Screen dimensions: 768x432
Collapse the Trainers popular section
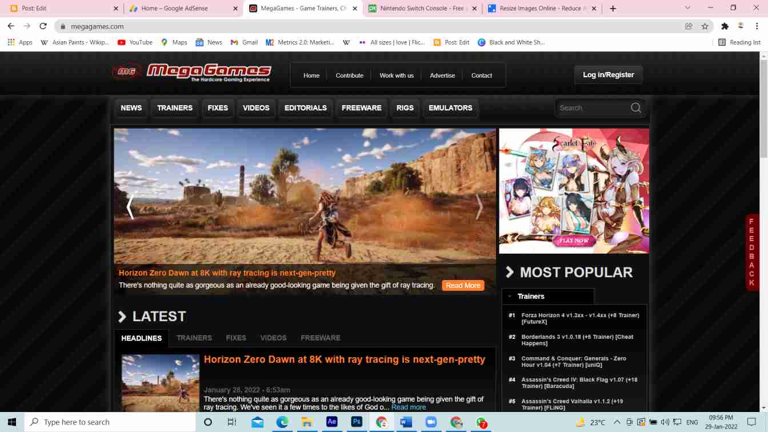coord(510,297)
